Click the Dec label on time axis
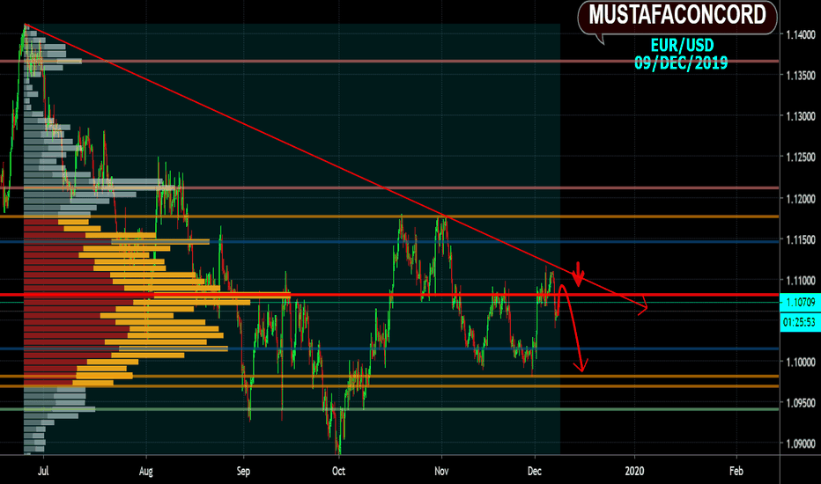This screenshot has height=484, width=821. (535, 471)
